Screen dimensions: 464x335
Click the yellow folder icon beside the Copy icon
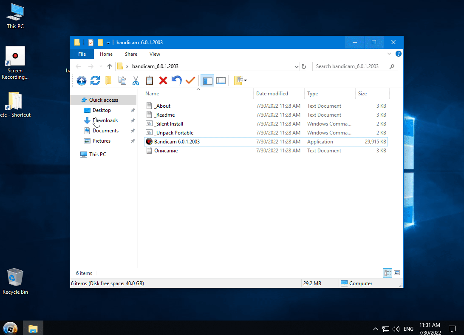109,80
